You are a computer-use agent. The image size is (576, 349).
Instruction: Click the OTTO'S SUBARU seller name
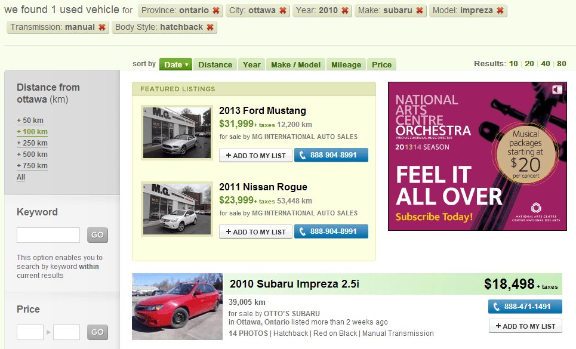pyautogui.click(x=292, y=314)
